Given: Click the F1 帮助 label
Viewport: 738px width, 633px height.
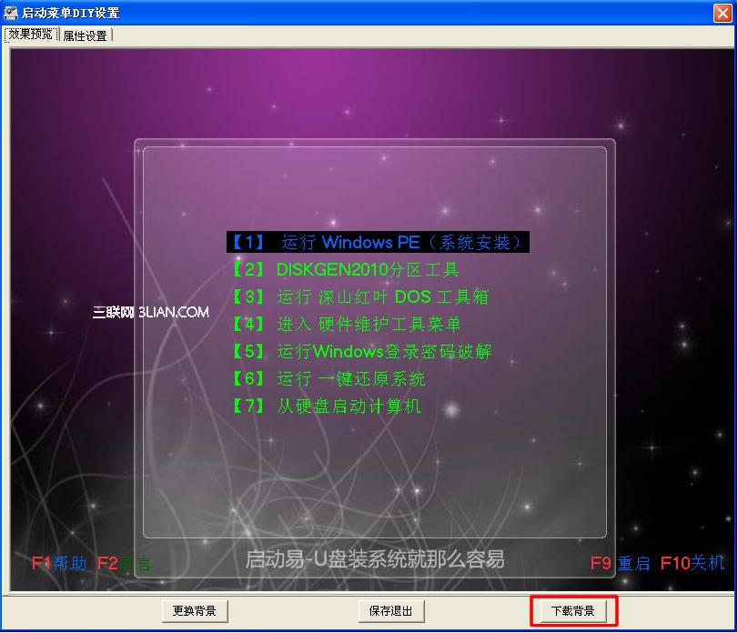Looking at the screenshot, I should (59, 563).
